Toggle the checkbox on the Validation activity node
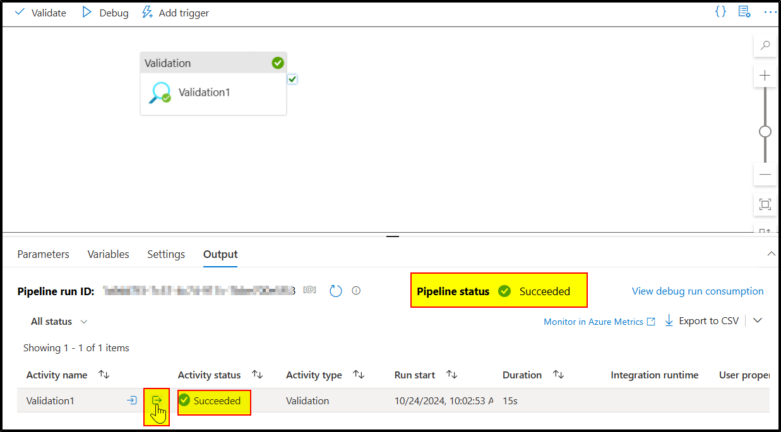 click(x=292, y=79)
